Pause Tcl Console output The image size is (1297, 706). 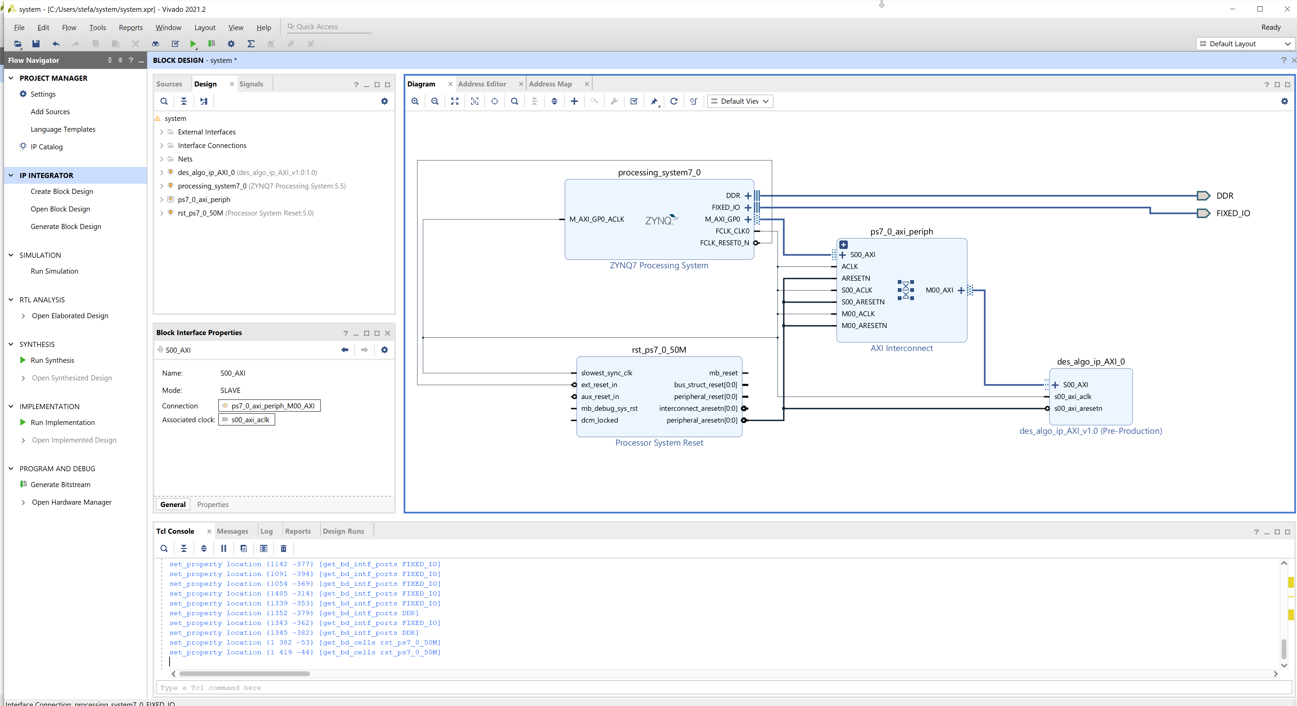pyautogui.click(x=224, y=548)
